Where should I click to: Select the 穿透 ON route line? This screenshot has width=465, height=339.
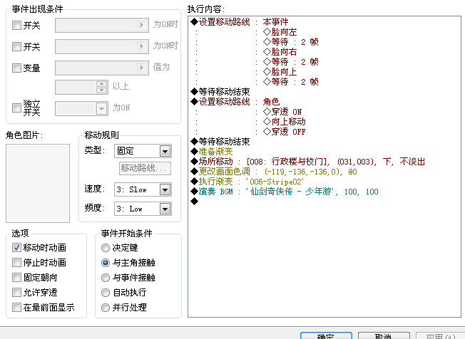pyautogui.click(x=282, y=112)
